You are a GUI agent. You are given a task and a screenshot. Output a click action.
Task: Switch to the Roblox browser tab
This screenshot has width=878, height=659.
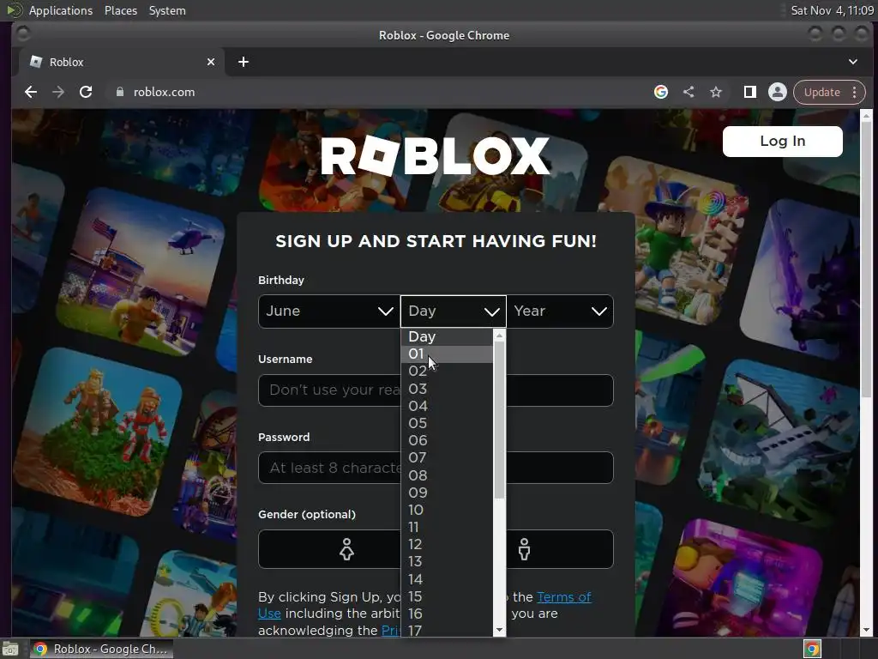pyautogui.click(x=122, y=62)
